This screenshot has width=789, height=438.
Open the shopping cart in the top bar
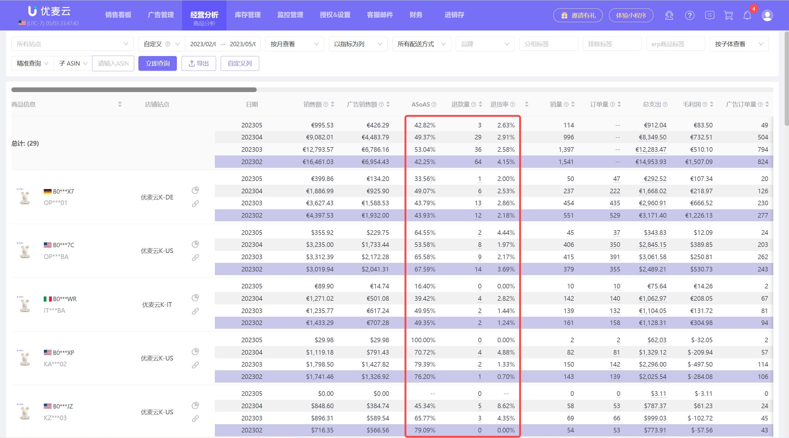tap(728, 15)
